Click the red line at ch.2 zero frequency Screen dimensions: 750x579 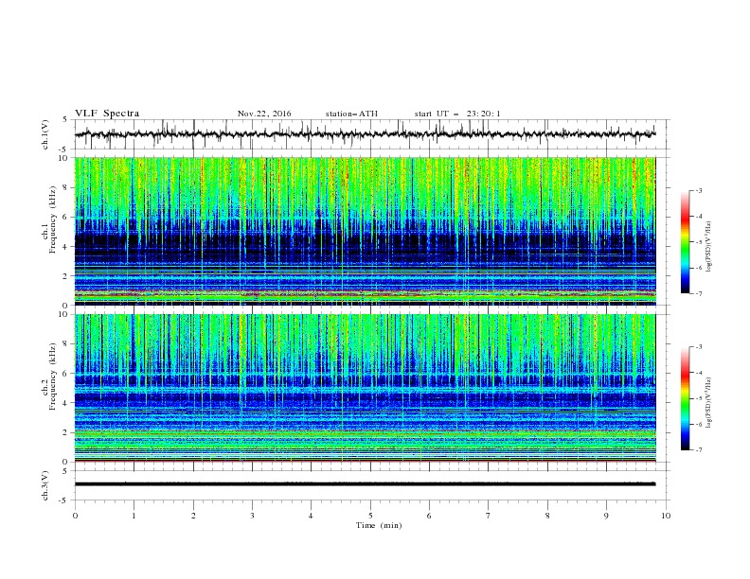(x=365, y=461)
